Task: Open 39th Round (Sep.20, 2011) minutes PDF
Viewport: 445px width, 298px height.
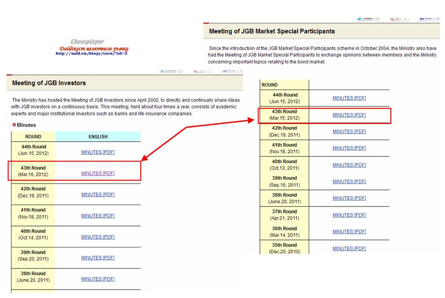Action: coord(98,257)
